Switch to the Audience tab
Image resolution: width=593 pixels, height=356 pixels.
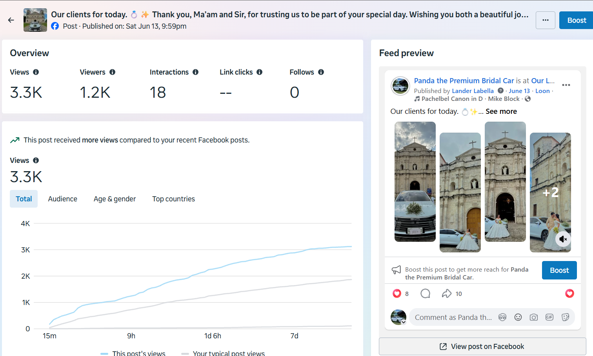point(63,199)
